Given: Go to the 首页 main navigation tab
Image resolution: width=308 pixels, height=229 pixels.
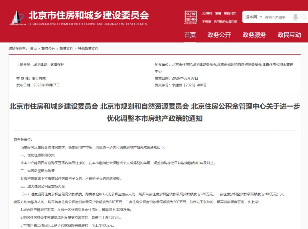Looking at the screenshot, I should pyautogui.click(x=190, y=35).
